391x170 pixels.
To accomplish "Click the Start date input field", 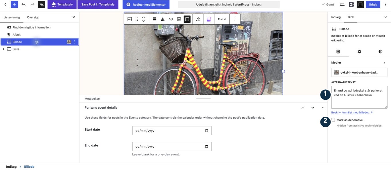I will click(x=172, y=131).
